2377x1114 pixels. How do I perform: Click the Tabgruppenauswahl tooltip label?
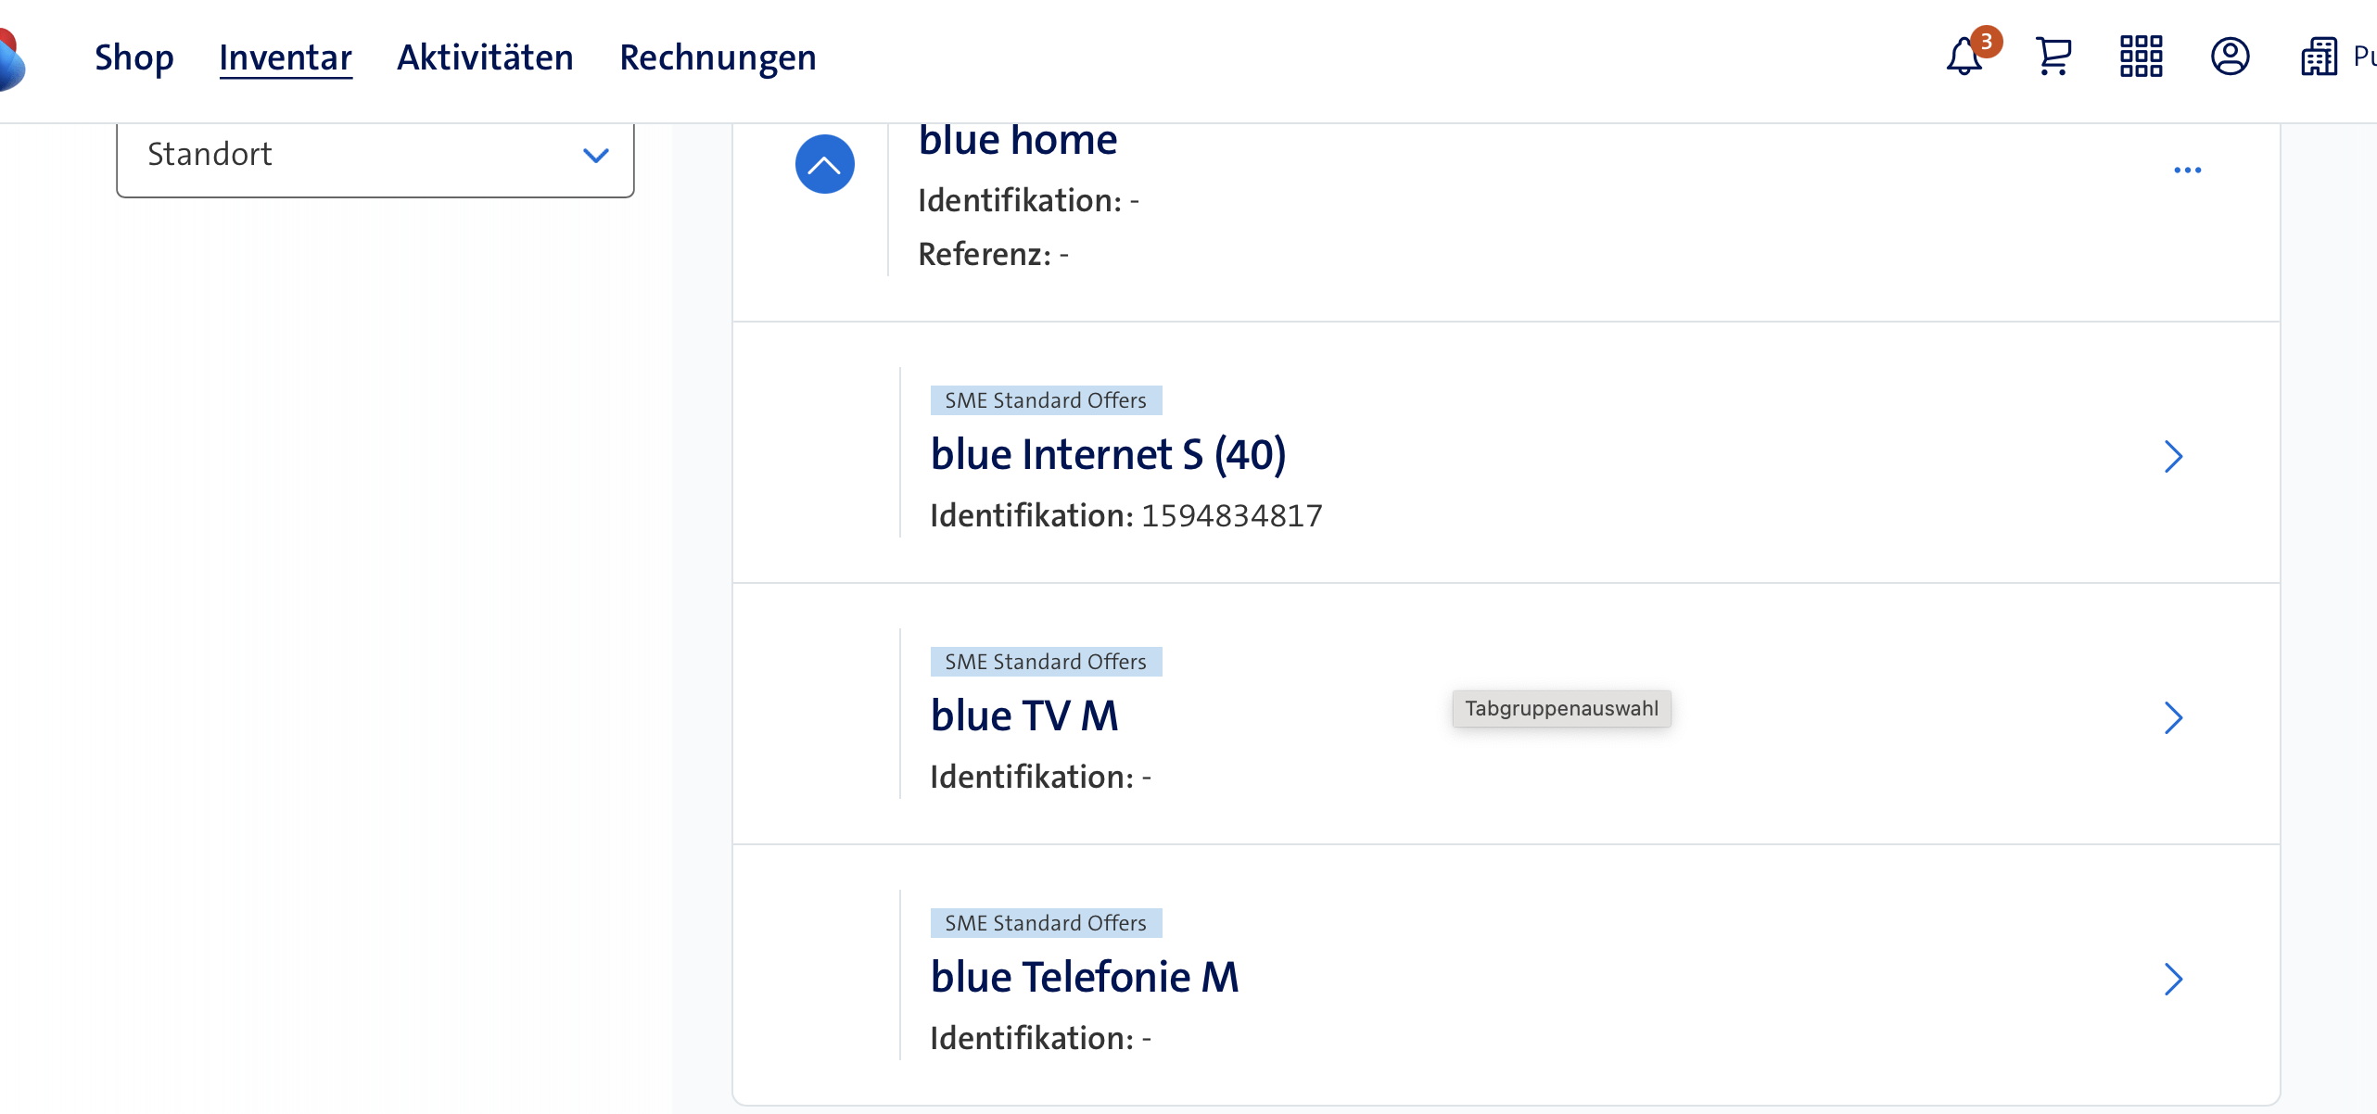coord(1561,709)
